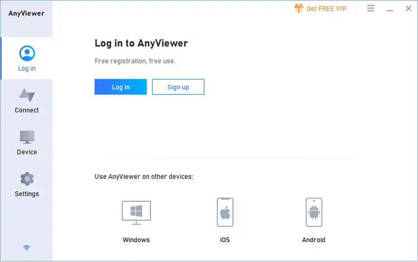418x262 pixels.
Task: Click the orange gift box icon
Action: click(299, 8)
